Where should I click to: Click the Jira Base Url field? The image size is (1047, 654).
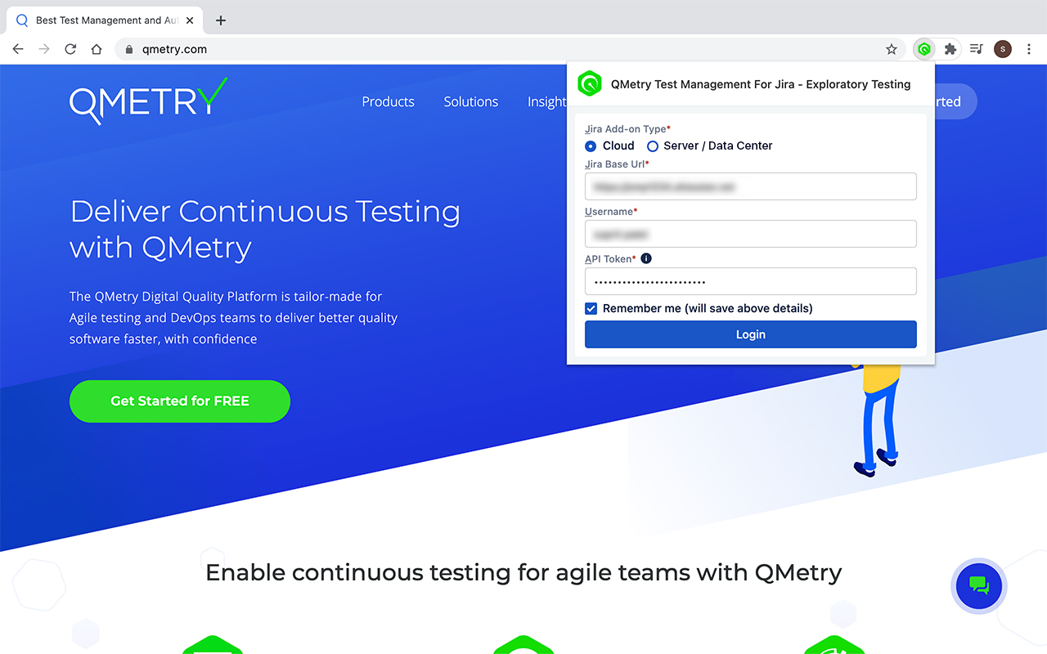pyautogui.click(x=750, y=186)
